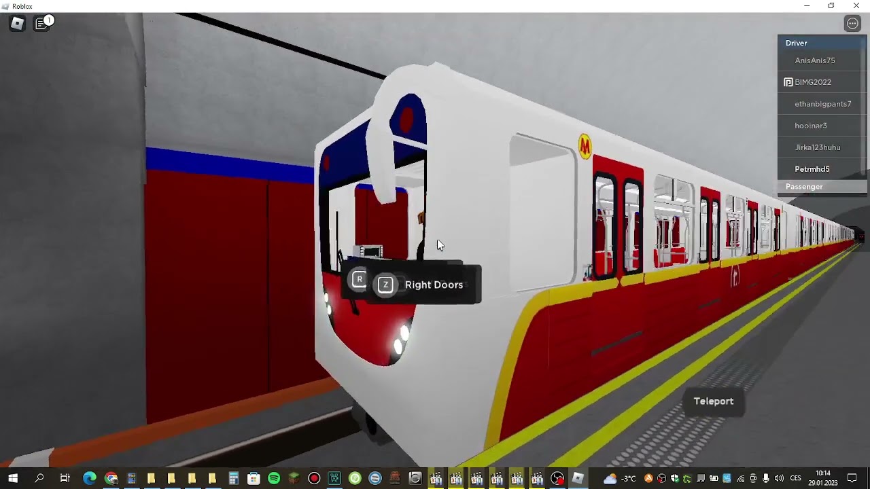Open Google Chrome from the taskbar
Viewport: 870px width, 489px height.
[111, 479]
